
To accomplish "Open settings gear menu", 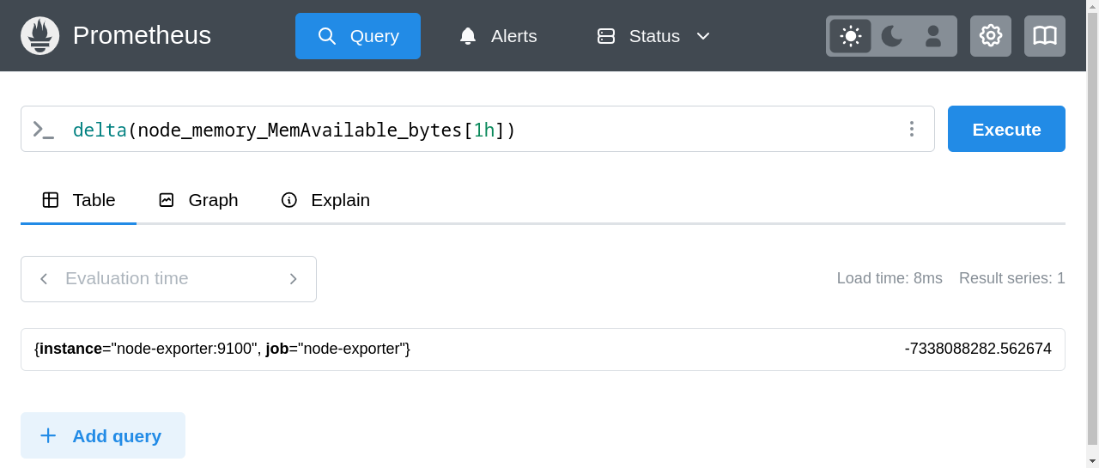I will click(x=991, y=36).
